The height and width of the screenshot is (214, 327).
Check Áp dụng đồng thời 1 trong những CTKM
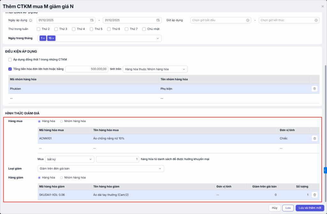click(x=10, y=59)
